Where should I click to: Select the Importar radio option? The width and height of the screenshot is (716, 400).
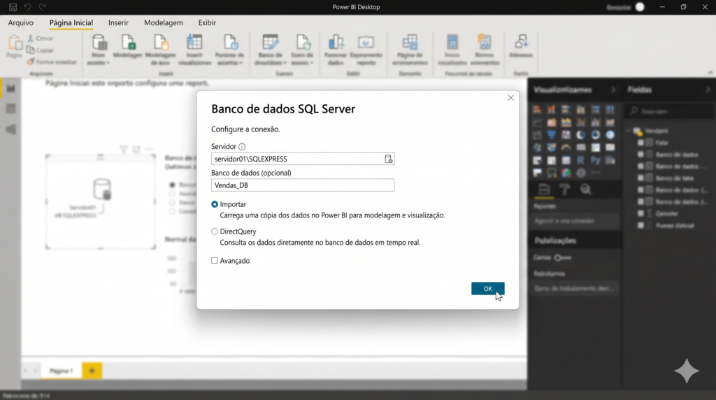coord(214,204)
